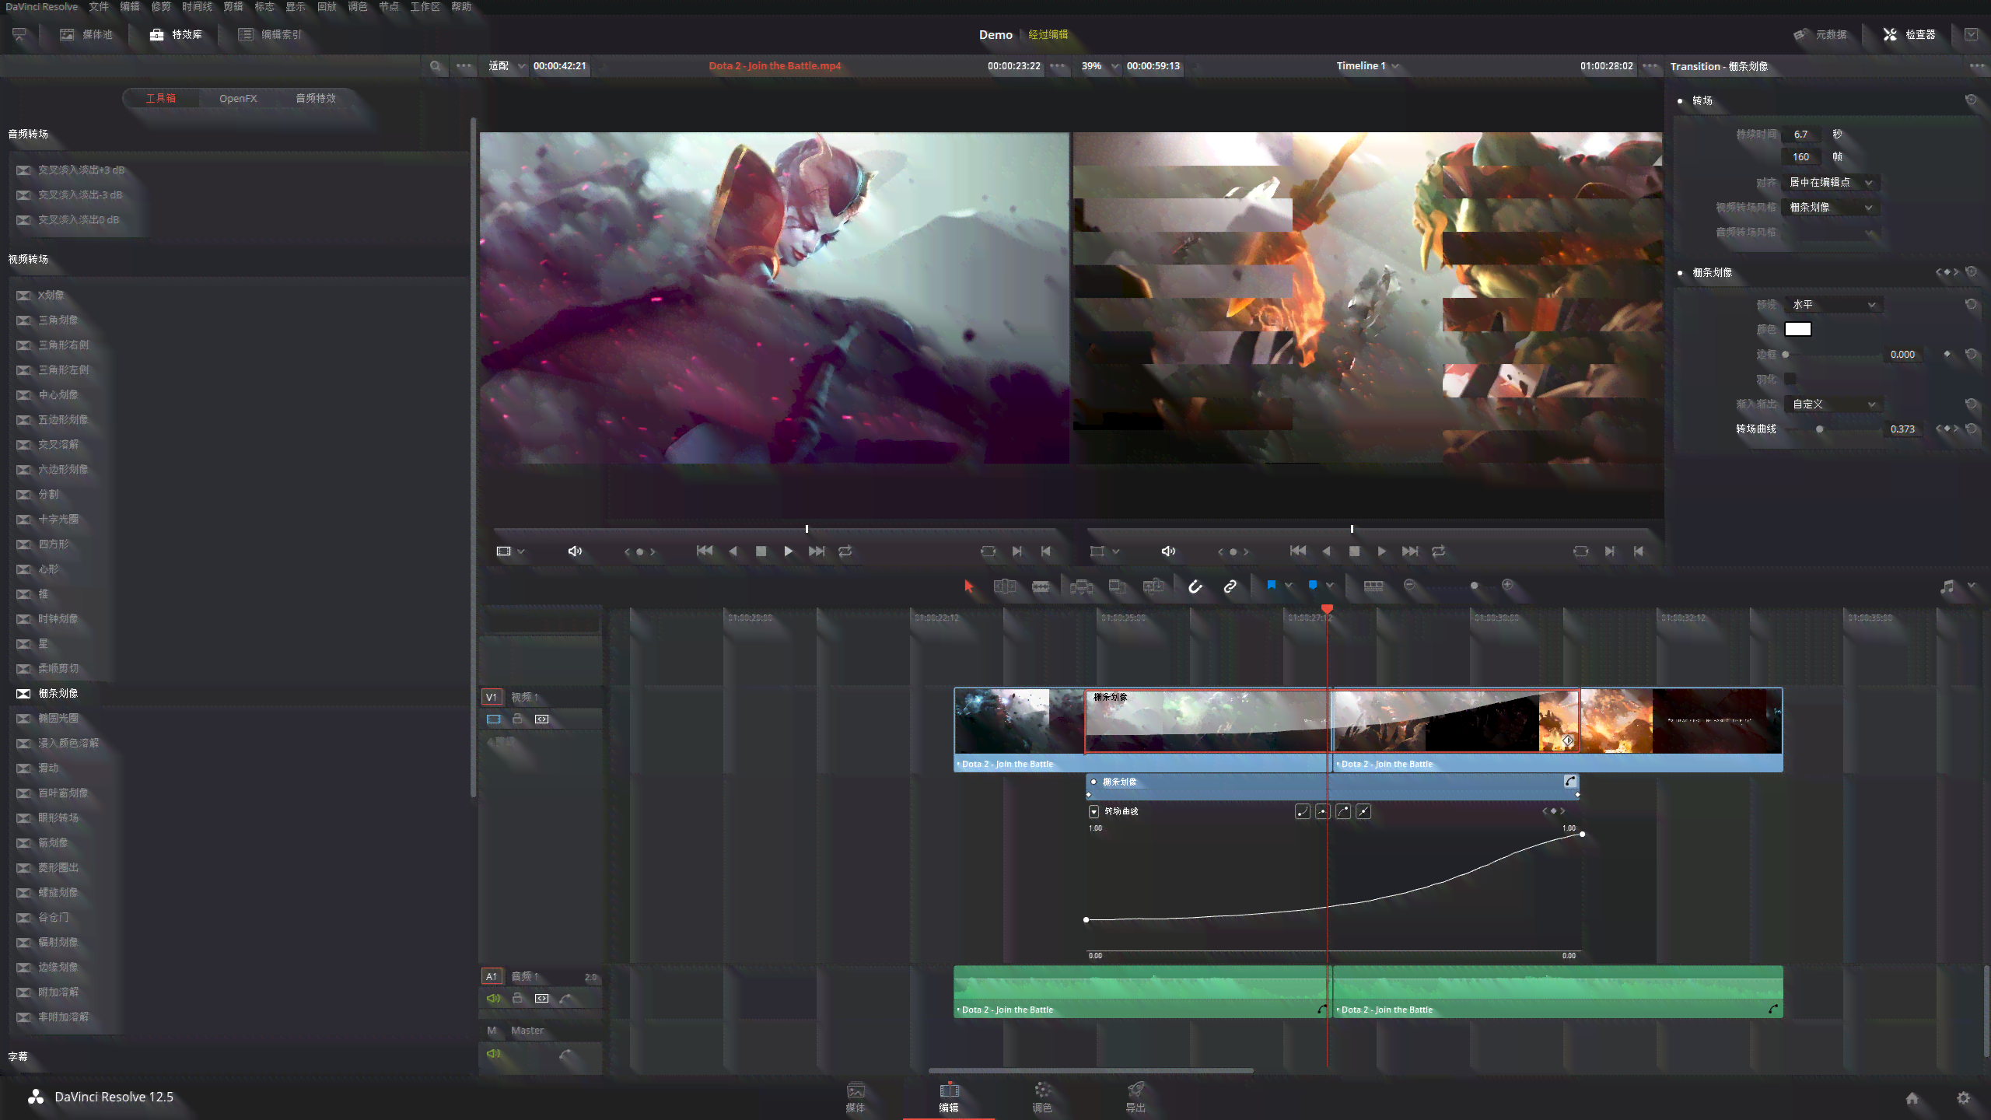This screenshot has height=1120, width=1991.
Task: Open the 元数据 metadata panel
Action: click(1820, 34)
